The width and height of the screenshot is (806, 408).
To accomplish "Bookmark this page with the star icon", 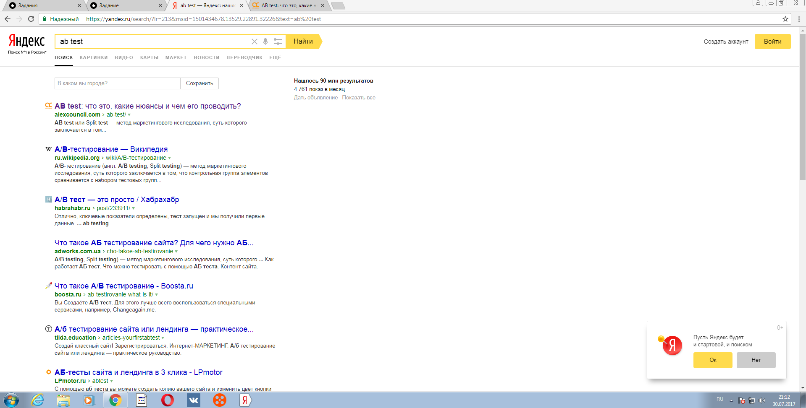I will 785,19.
